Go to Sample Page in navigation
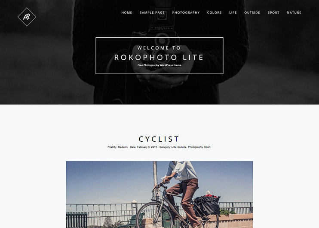 click(x=152, y=12)
